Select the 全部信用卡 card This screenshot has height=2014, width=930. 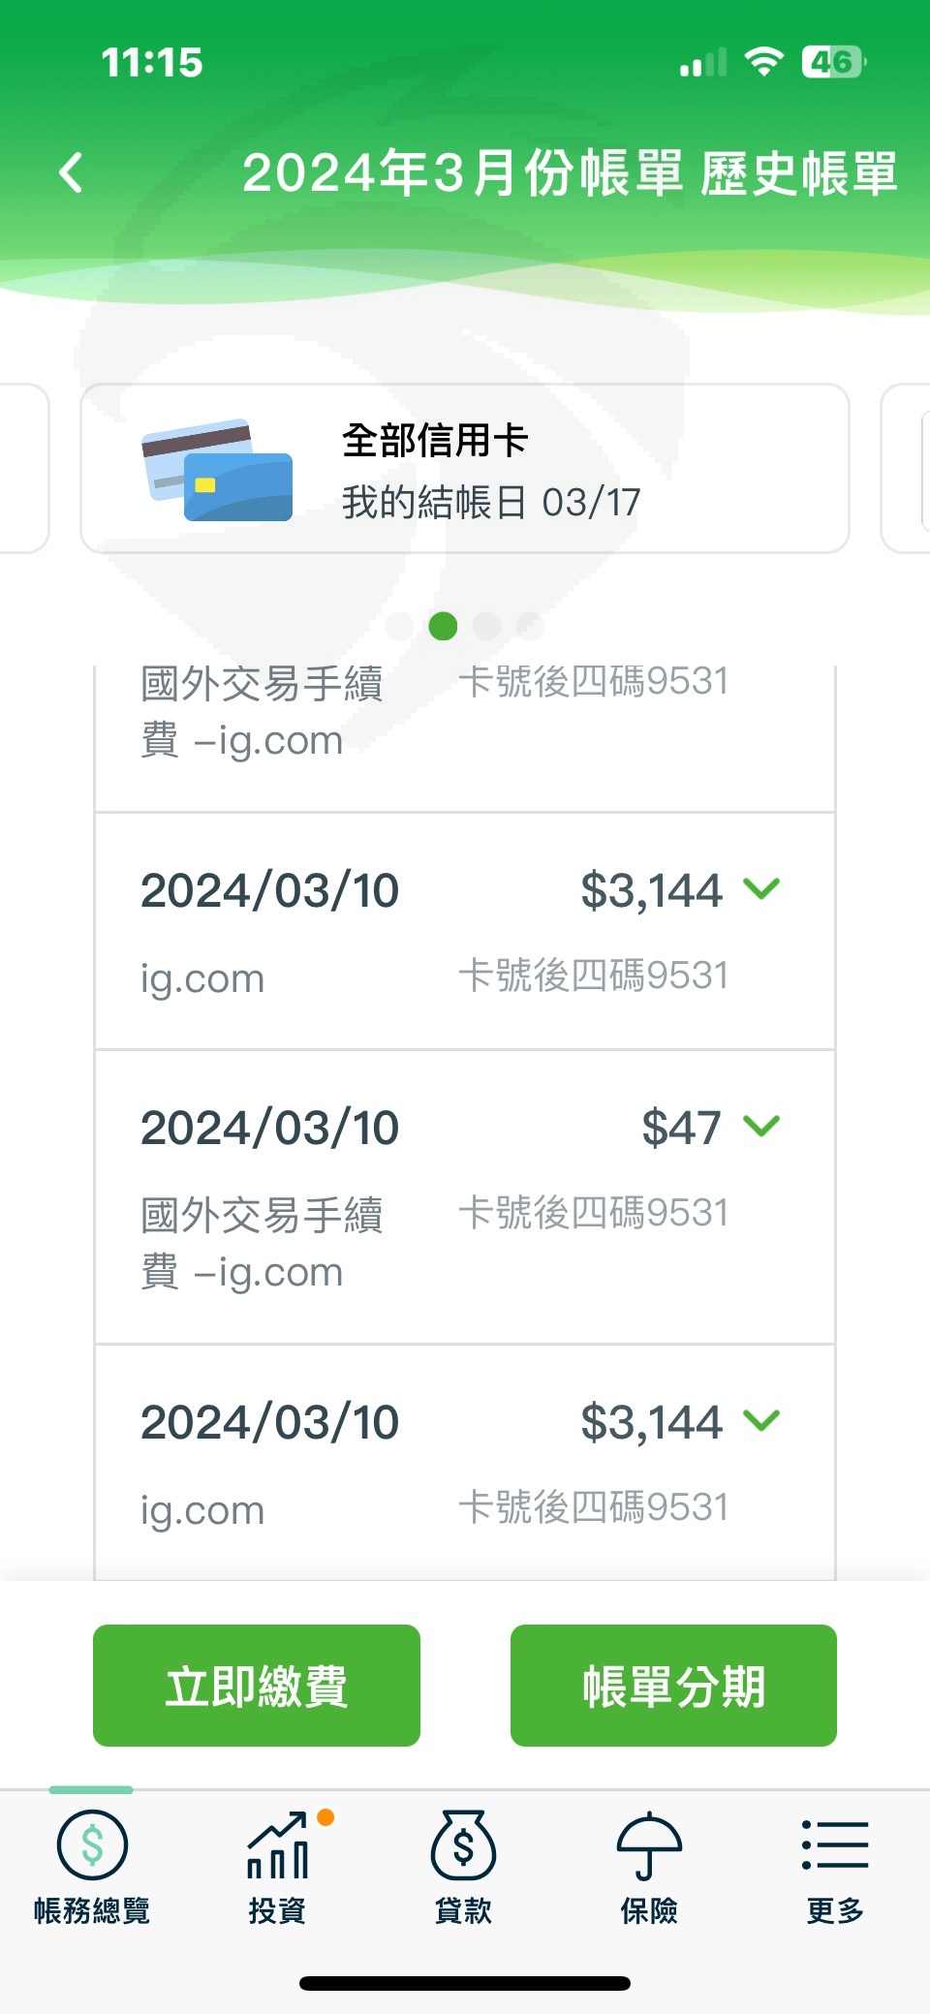tap(465, 469)
